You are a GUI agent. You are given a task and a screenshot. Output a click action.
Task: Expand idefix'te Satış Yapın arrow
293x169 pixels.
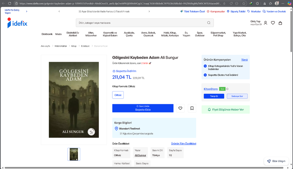[27, 11]
